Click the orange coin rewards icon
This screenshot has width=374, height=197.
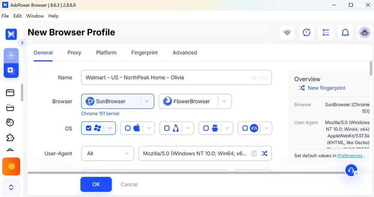click(x=11, y=166)
